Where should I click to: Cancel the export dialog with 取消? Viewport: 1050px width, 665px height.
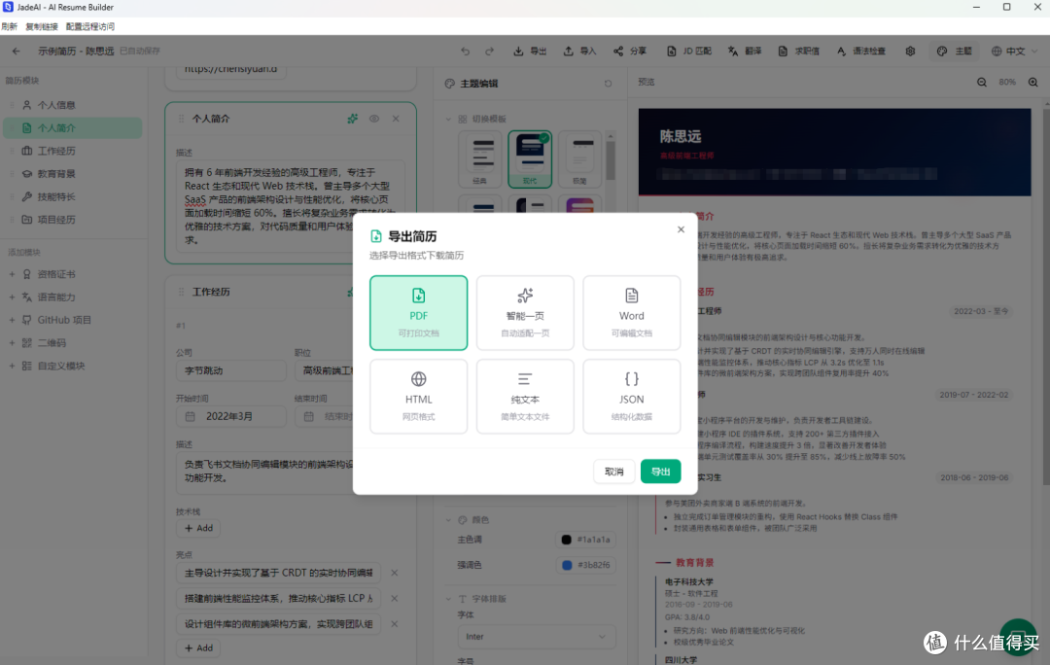614,472
